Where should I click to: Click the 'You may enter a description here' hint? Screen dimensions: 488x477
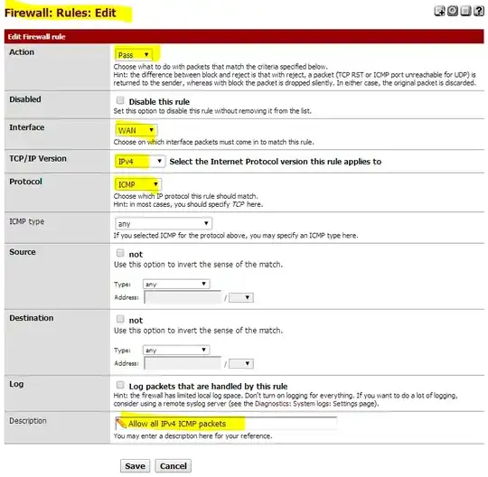point(193,436)
